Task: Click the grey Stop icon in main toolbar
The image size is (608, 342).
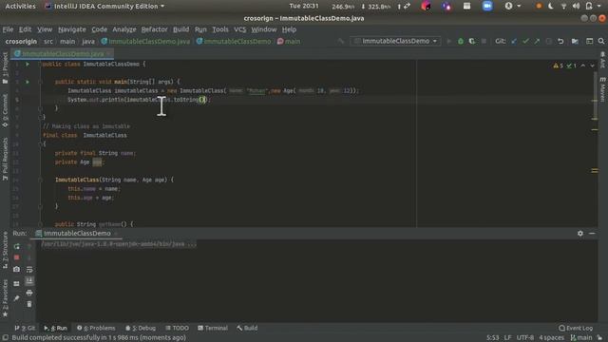Action: pyautogui.click(x=484, y=41)
